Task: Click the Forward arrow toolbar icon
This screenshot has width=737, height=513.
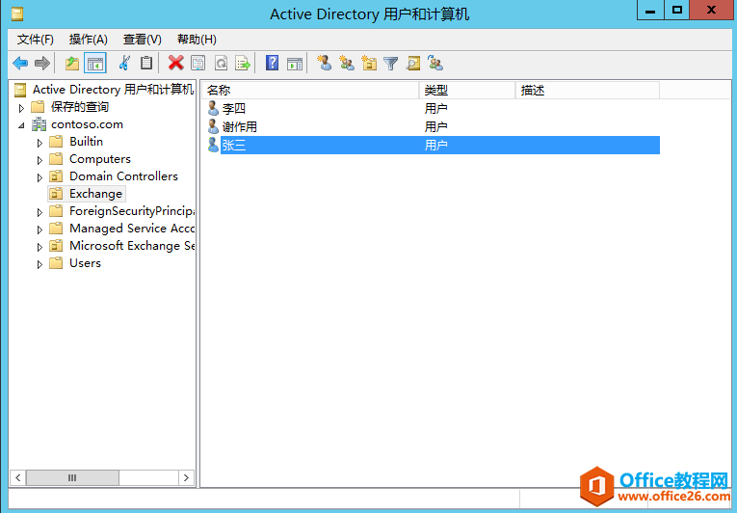Action: [x=42, y=63]
